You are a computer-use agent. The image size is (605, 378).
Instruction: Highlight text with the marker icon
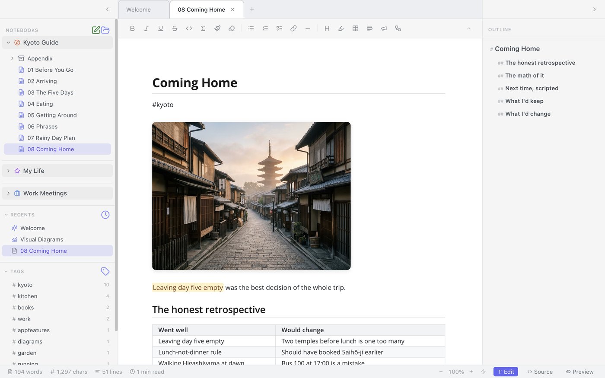341,29
